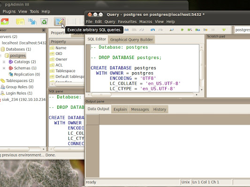Click 'Ln 1 Col 1 Ch 1' status field

[x=212, y=182]
